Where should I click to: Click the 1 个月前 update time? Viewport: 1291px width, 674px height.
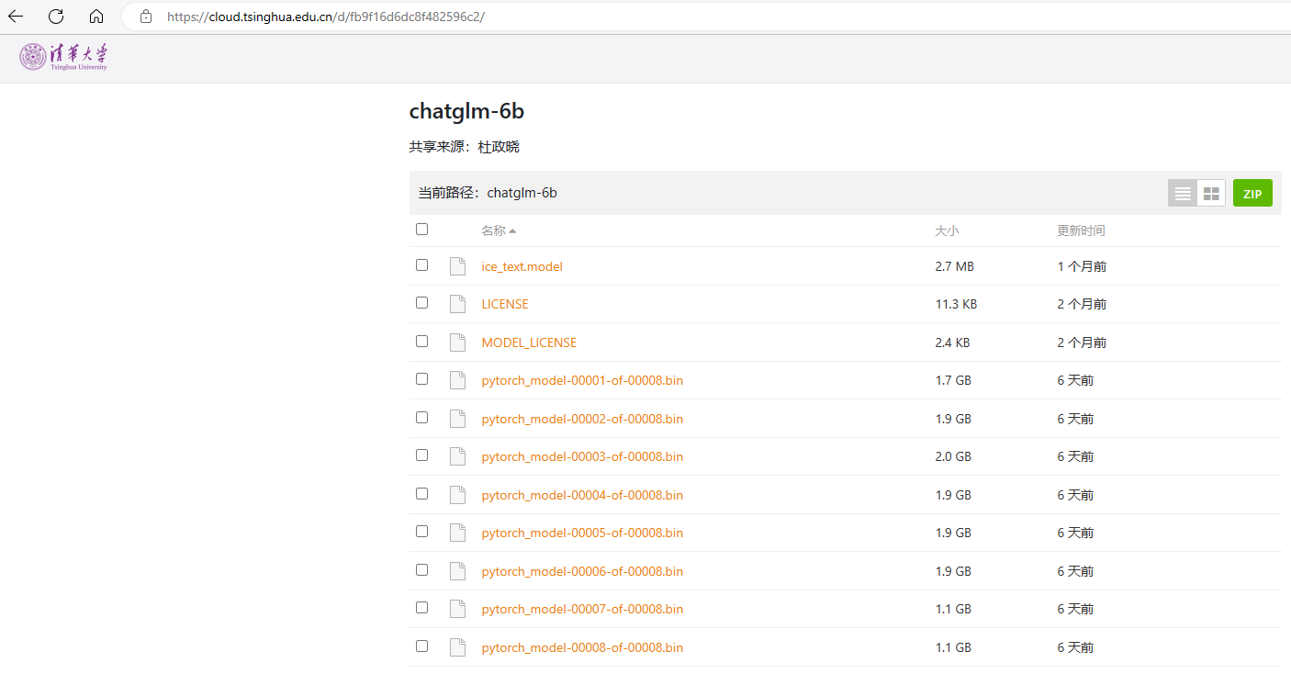click(1082, 266)
